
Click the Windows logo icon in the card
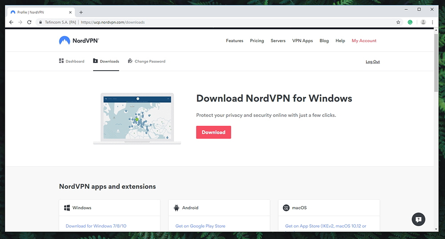(x=67, y=208)
